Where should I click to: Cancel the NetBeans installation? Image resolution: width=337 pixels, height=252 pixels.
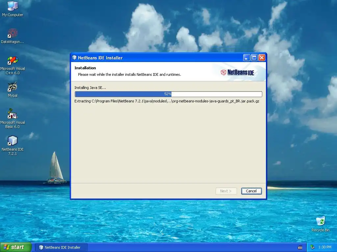click(251, 191)
